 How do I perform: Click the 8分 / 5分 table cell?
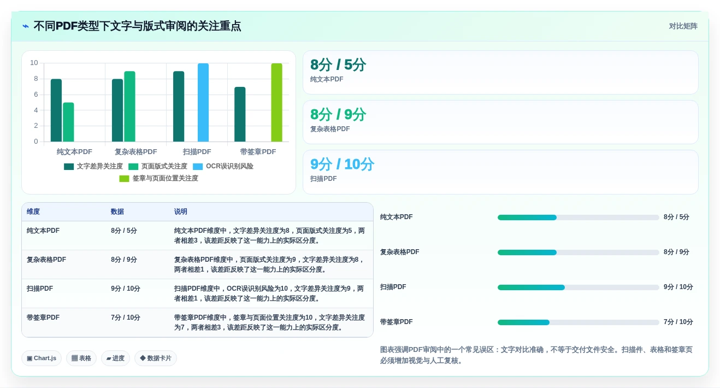[x=124, y=231]
